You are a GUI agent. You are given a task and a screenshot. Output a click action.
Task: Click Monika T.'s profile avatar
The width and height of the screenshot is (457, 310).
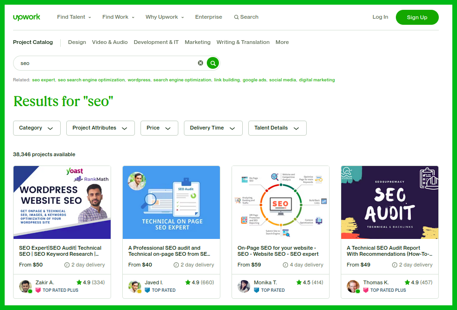click(244, 286)
